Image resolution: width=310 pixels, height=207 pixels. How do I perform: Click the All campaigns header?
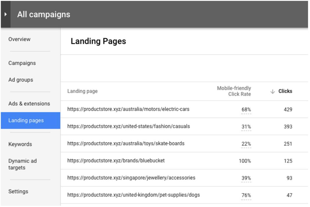click(x=44, y=14)
